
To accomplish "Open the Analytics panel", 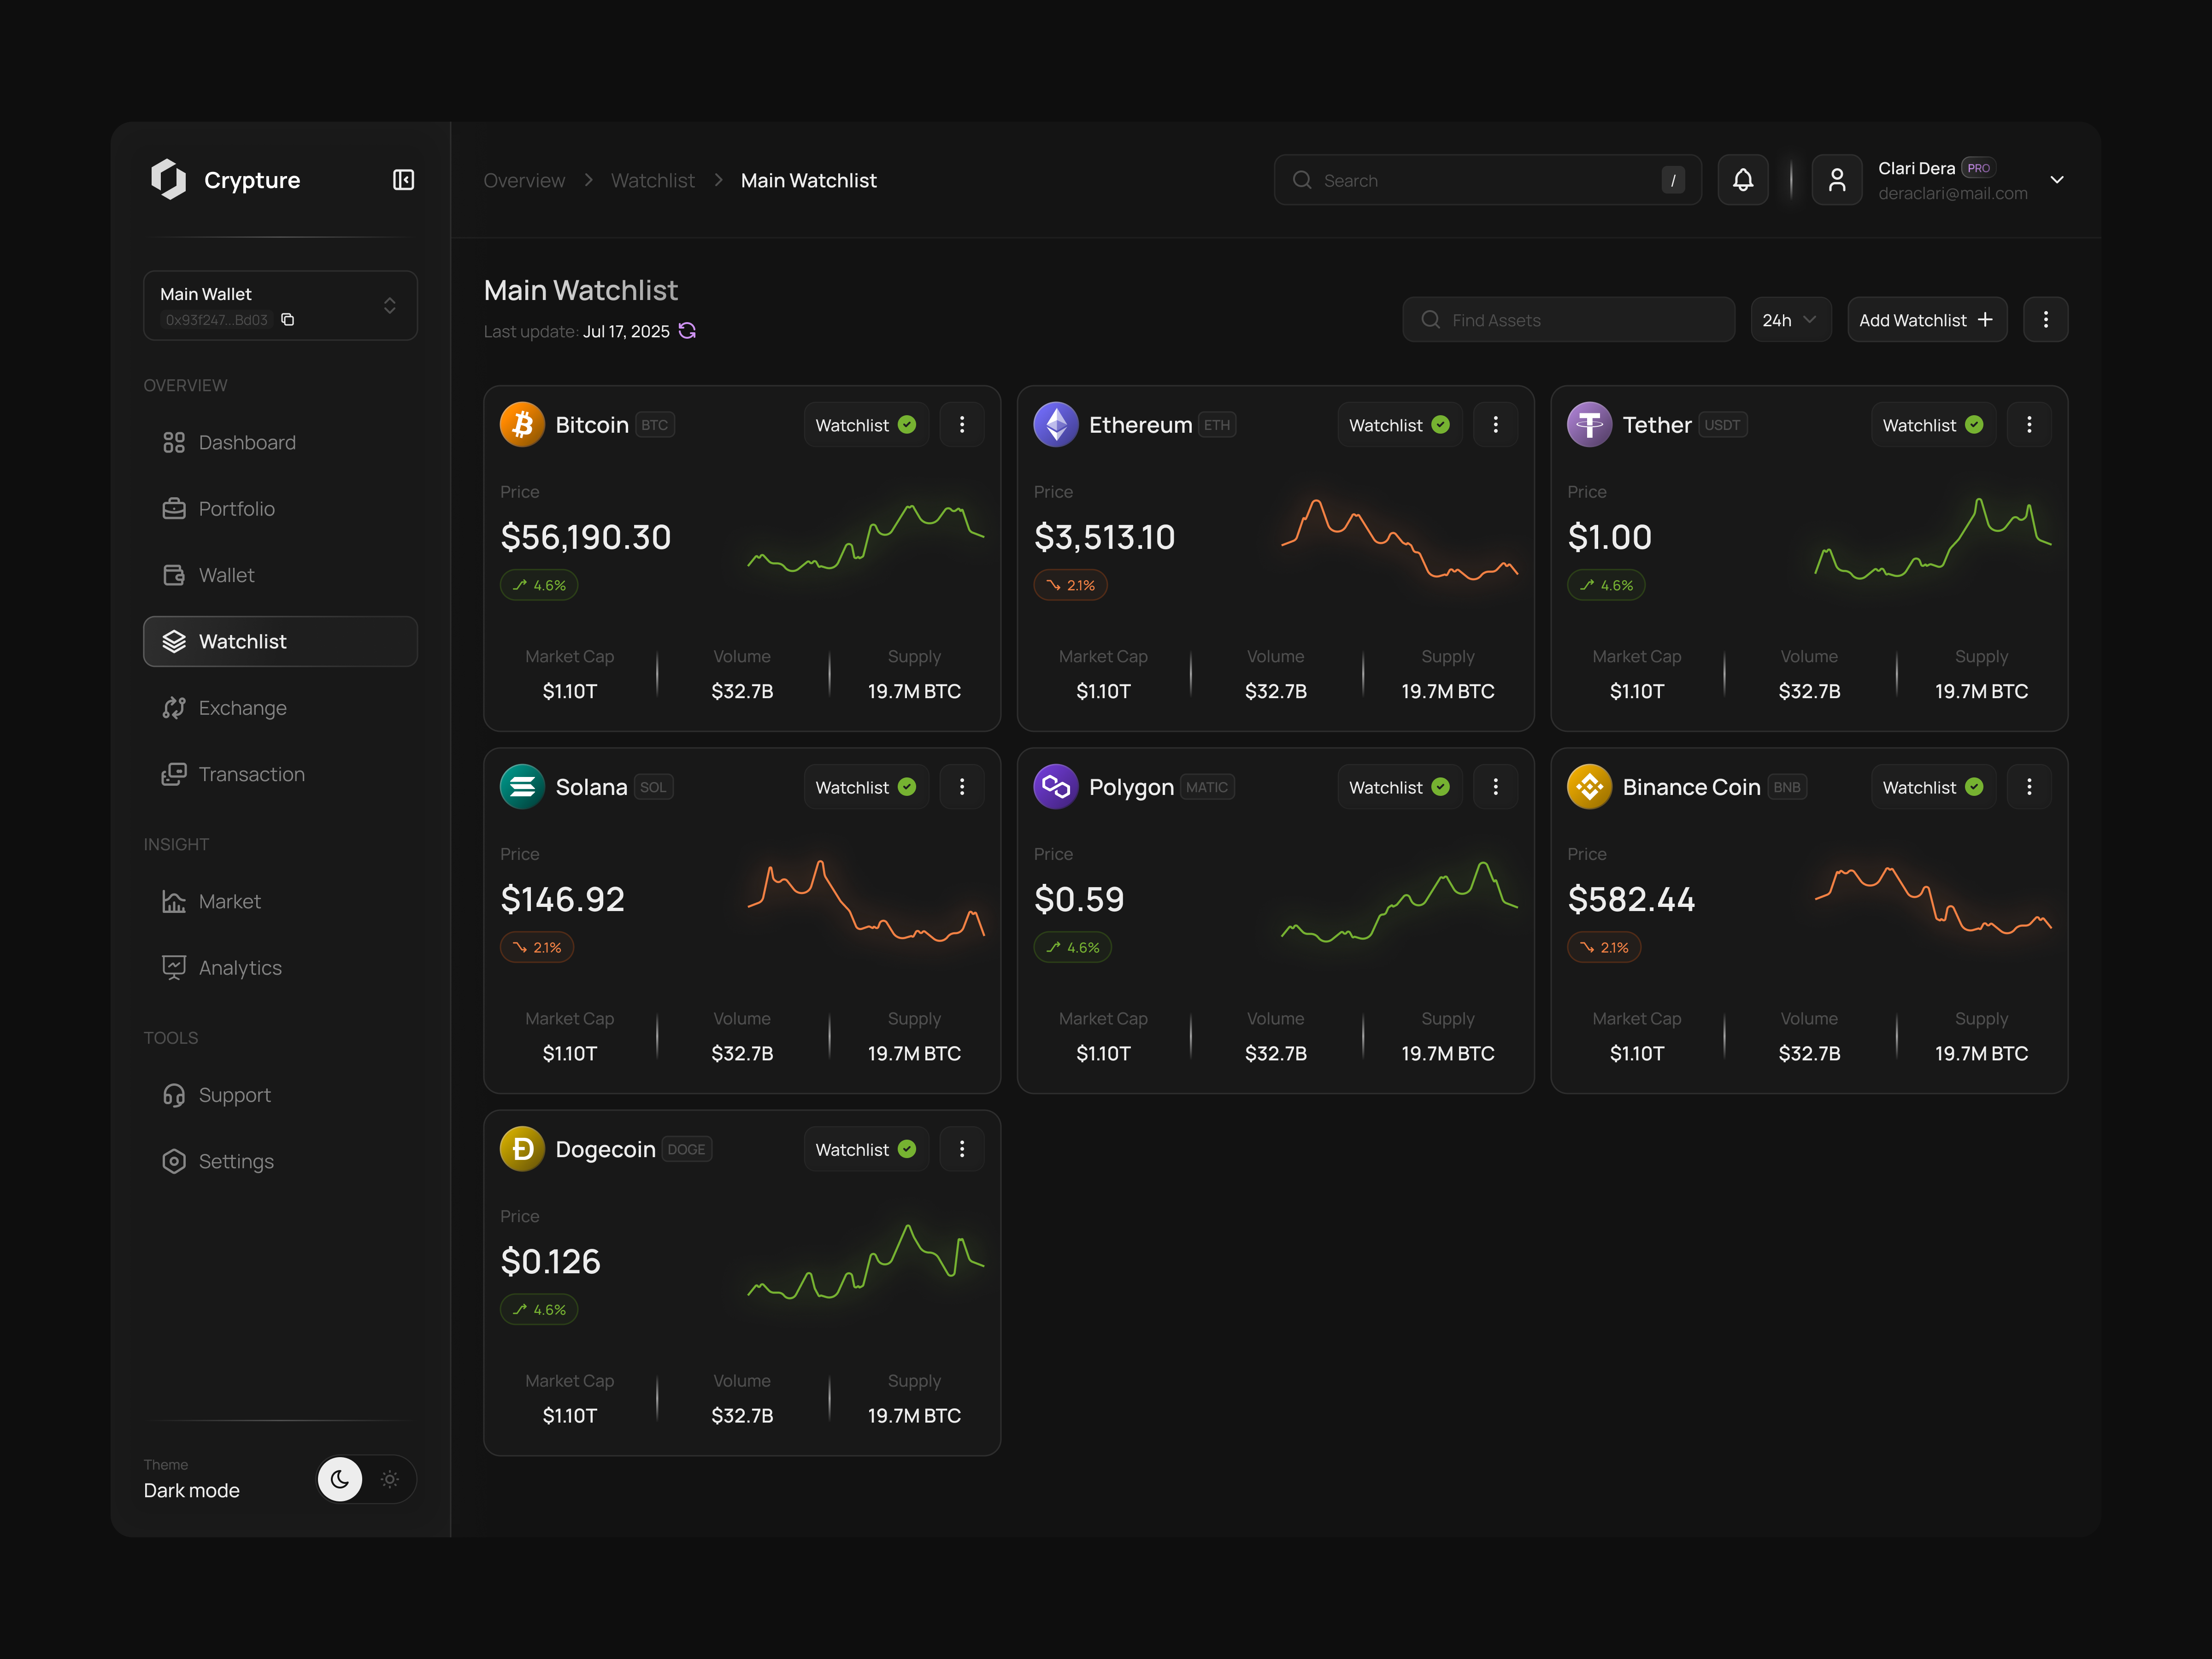I will pyautogui.click(x=239, y=967).
